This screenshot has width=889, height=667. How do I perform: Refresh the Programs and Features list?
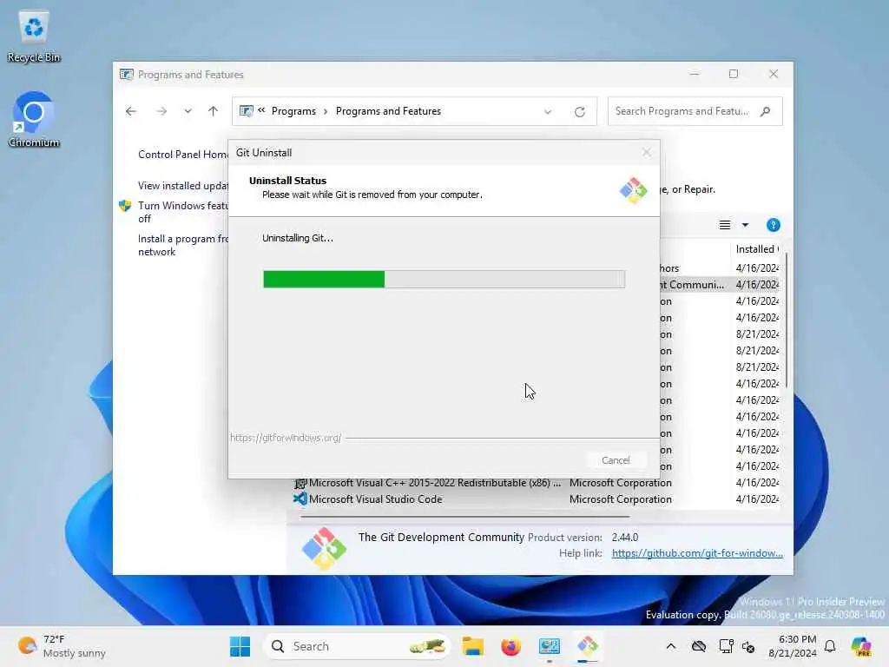[x=579, y=112]
